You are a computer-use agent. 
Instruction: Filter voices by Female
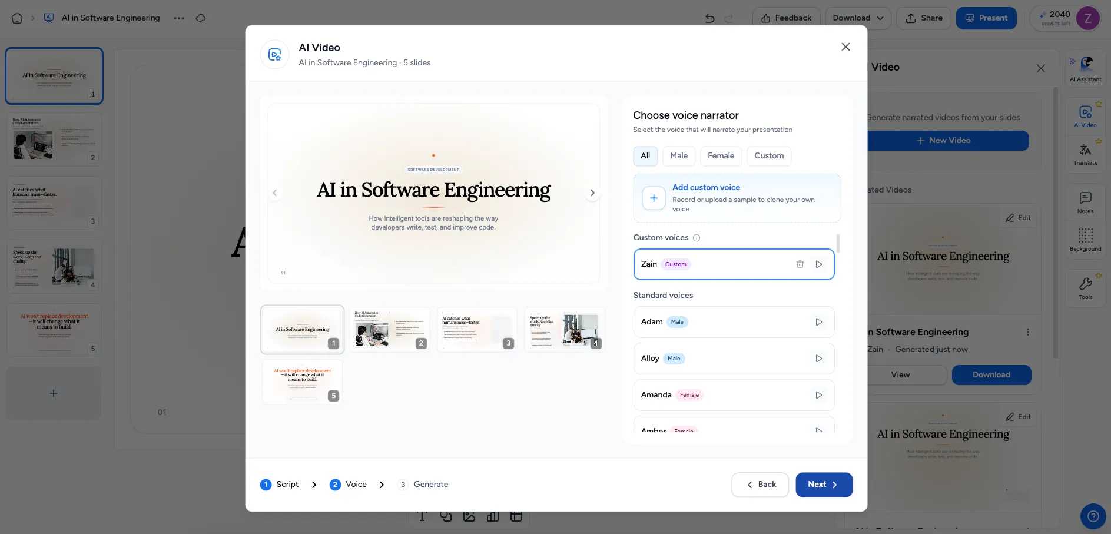(721, 156)
